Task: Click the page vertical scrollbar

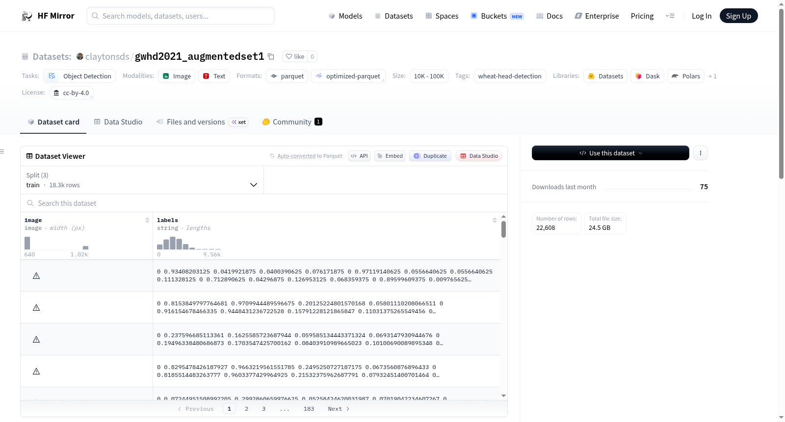Action: click(781, 93)
